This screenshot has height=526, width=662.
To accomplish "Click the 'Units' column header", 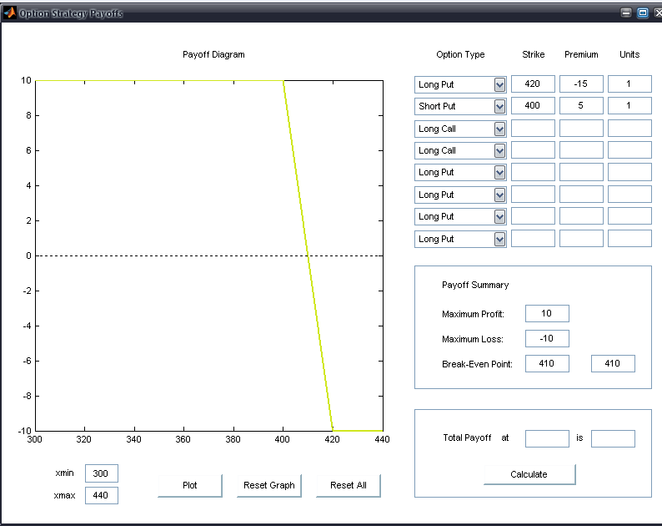I will (629, 54).
